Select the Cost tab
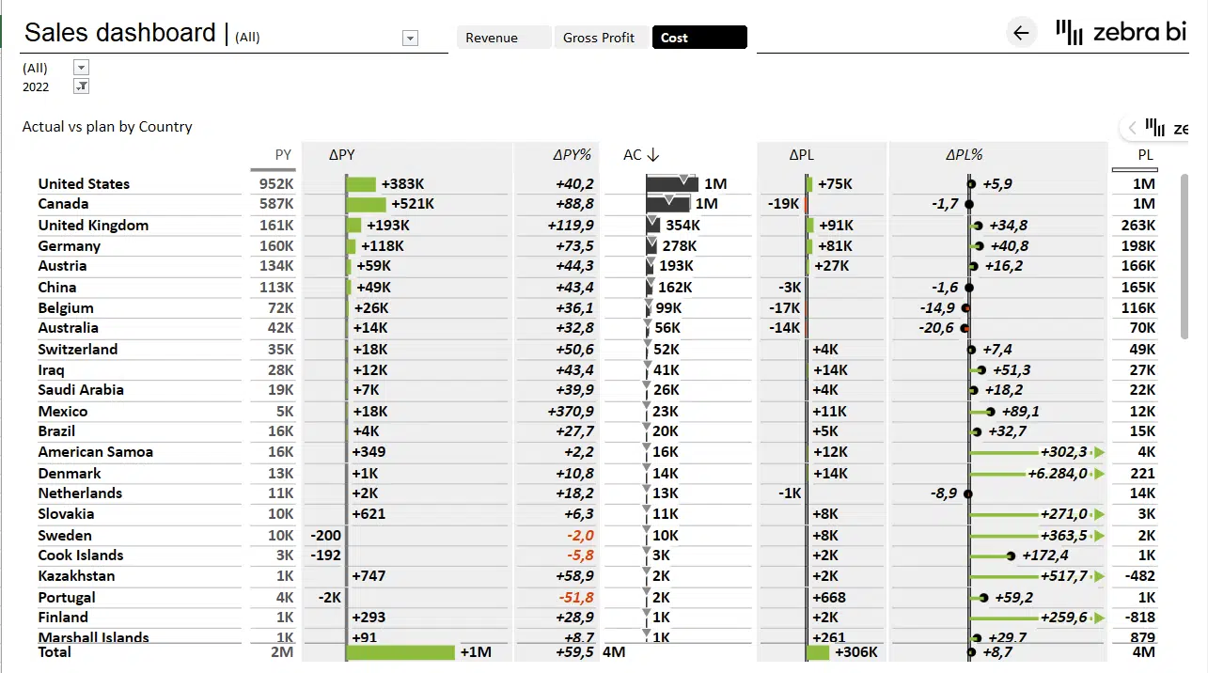Screen dimensions: 1208x673 click(698, 38)
